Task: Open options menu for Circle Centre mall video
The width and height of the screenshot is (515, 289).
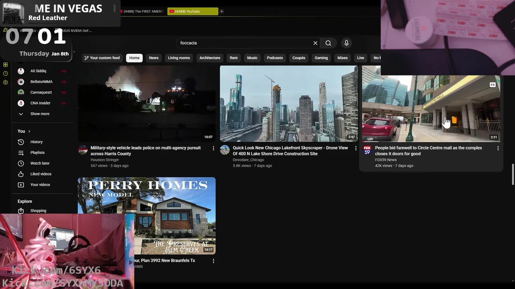Action: [x=498, y=148]
